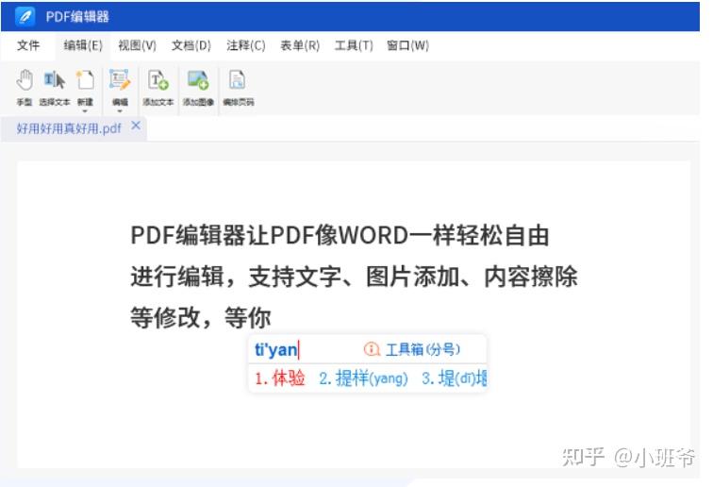Open the 文档(D) menu

(191, 45)
